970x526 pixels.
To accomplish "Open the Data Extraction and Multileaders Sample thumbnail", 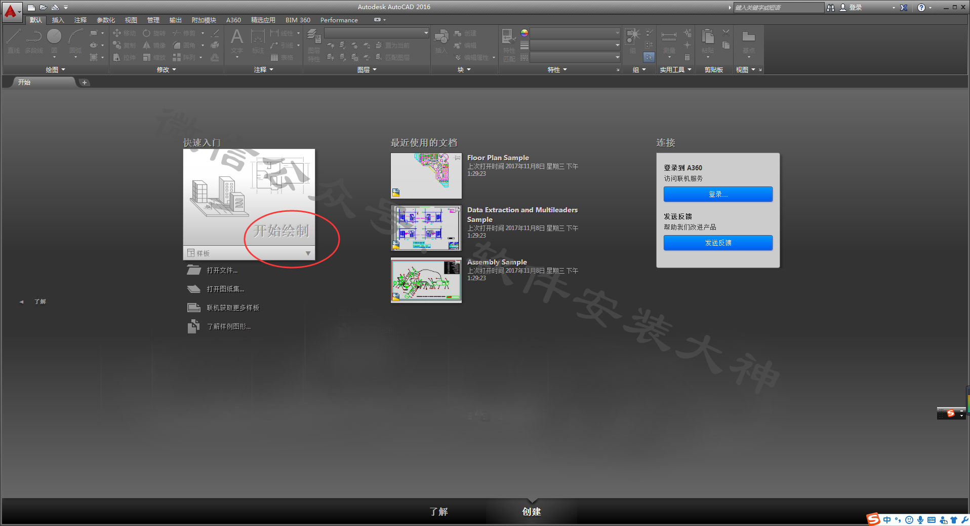I will coord(426,228).
